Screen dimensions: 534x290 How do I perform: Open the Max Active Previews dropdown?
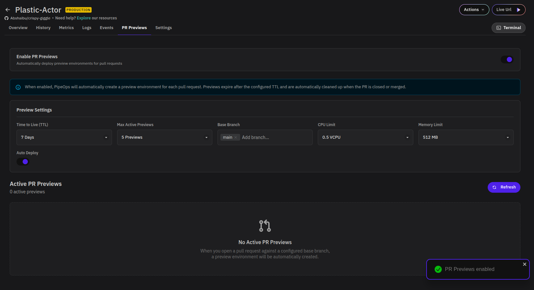pos(164,137)
